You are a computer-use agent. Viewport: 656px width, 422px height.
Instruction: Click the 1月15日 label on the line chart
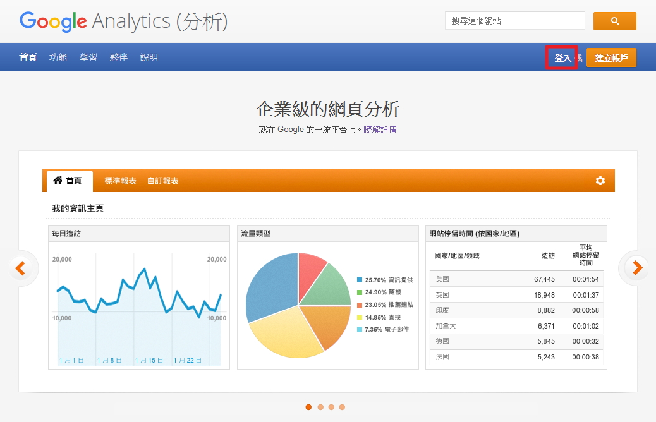[x=149, y=361]
